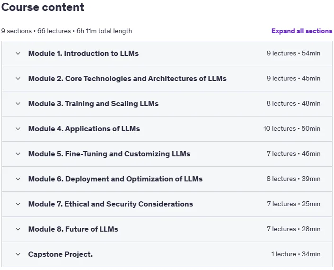Open the Capstone Project chevron

pos(18,254)
